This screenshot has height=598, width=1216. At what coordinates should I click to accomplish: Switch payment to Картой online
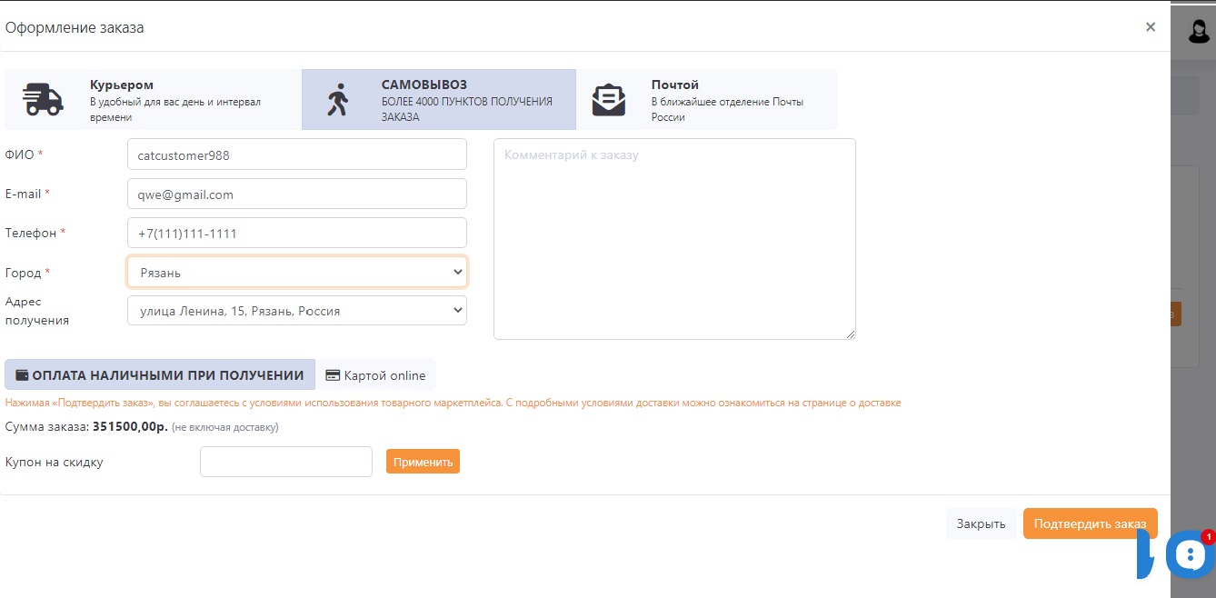click(375, 375)
